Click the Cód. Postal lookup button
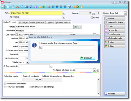Viewport: 131px width, 101px height. (17, 35)
